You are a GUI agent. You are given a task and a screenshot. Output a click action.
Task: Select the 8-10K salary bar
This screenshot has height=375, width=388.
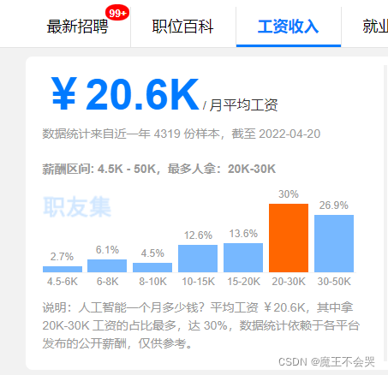click(x=152, y=267)
